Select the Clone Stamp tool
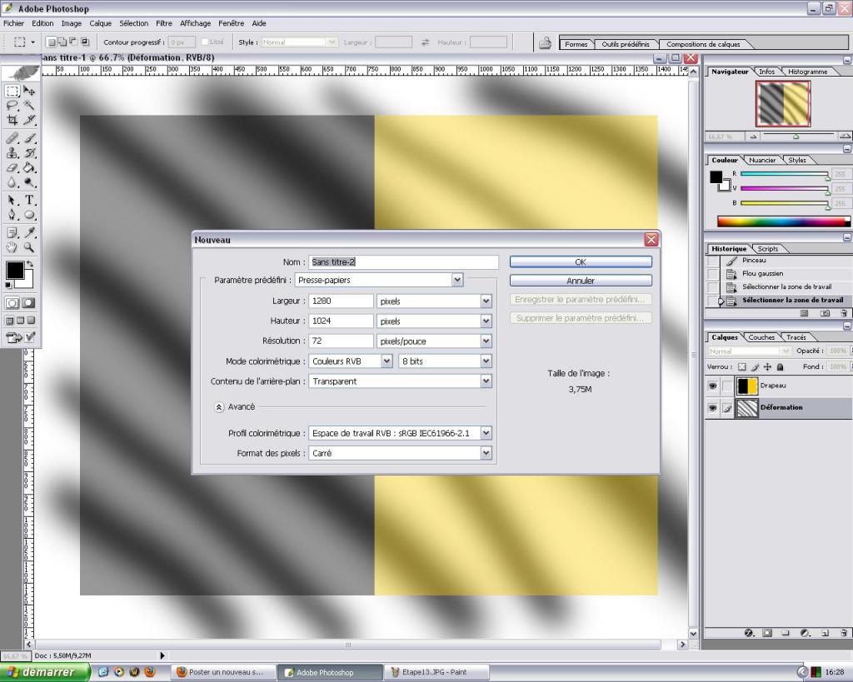853x682 pixels. pyautogui.click(x=12, y=153)
